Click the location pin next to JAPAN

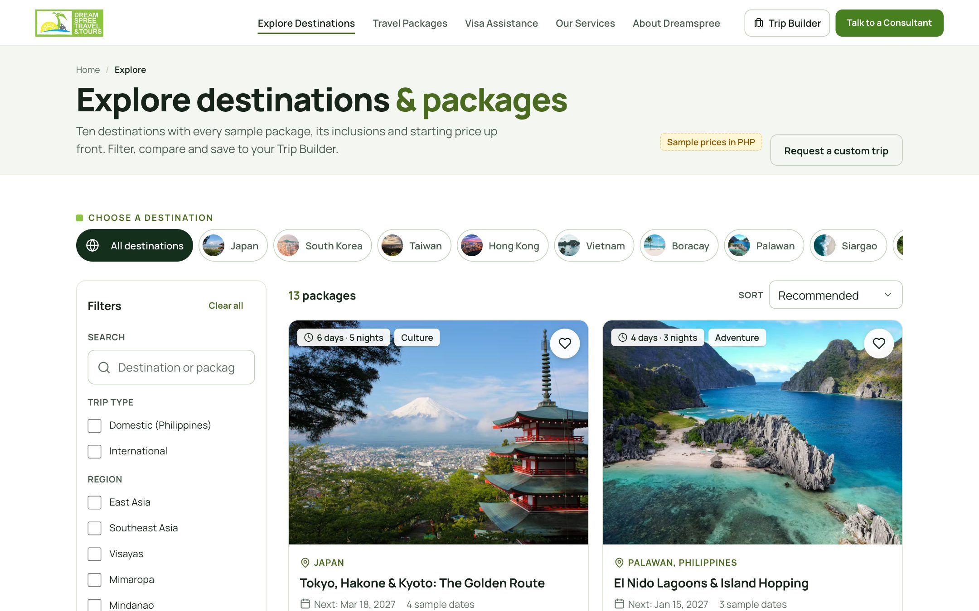coord(305,563)
